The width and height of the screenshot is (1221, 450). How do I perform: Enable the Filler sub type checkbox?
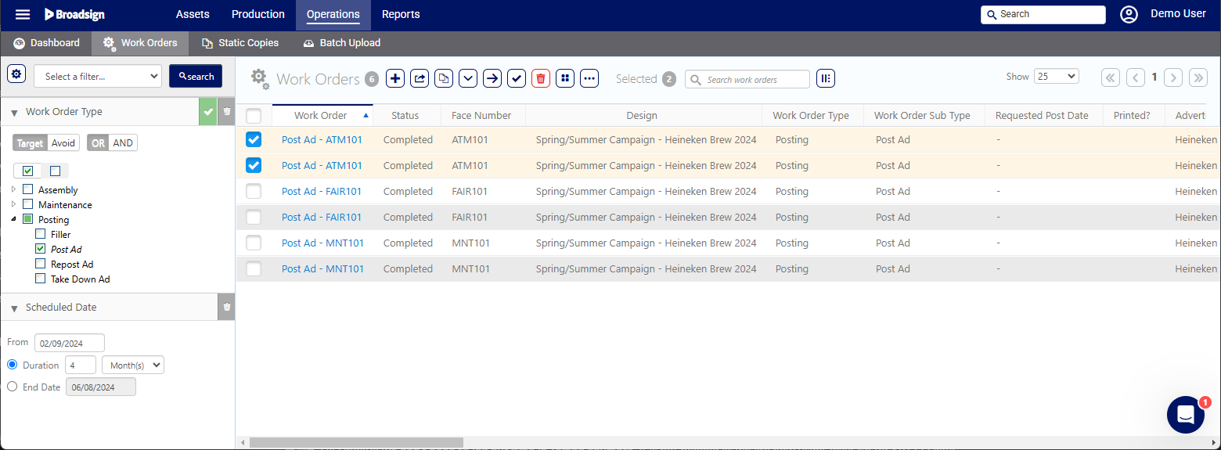click(41, 234)
